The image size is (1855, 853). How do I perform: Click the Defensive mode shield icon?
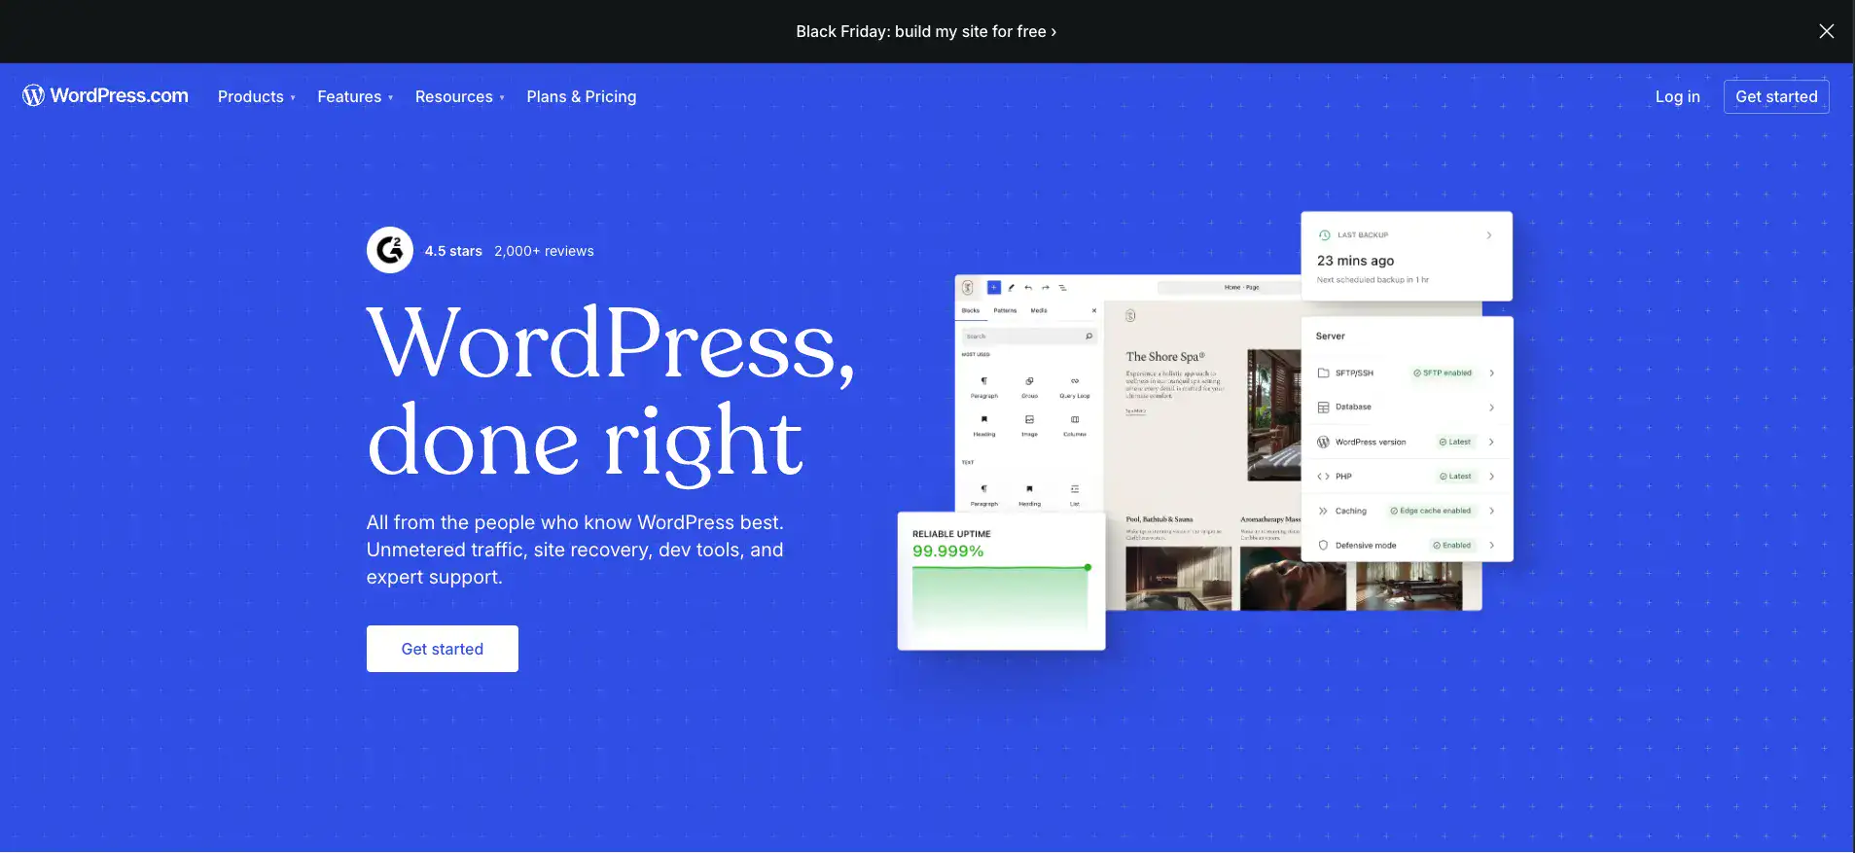(1323, 546)
